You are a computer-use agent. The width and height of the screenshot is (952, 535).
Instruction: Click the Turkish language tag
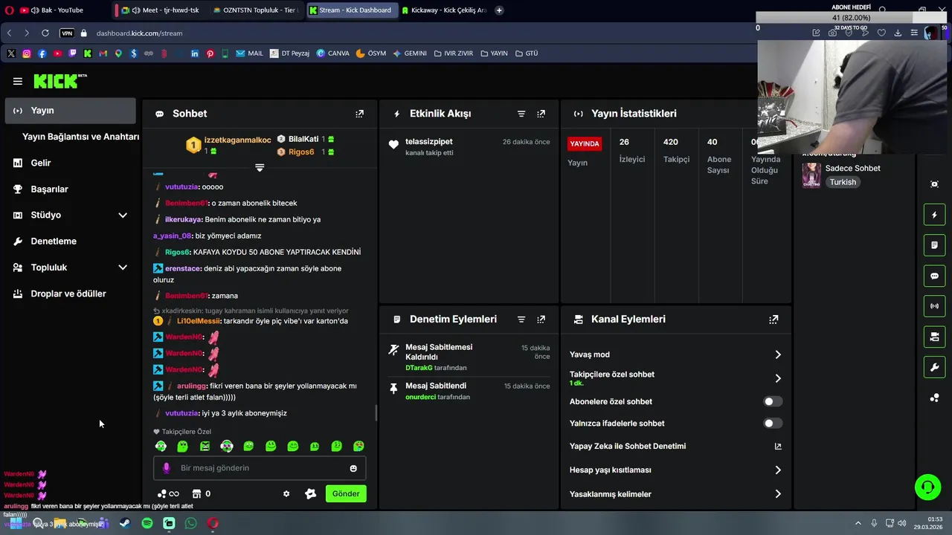[843, 183]
